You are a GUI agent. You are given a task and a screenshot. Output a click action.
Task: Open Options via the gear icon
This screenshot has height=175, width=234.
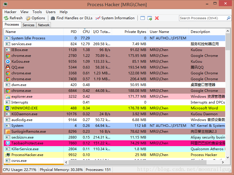click(28, 18)
